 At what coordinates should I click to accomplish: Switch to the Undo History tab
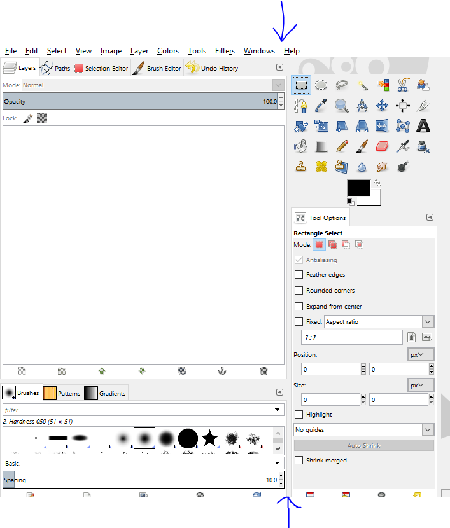(213, 68)
